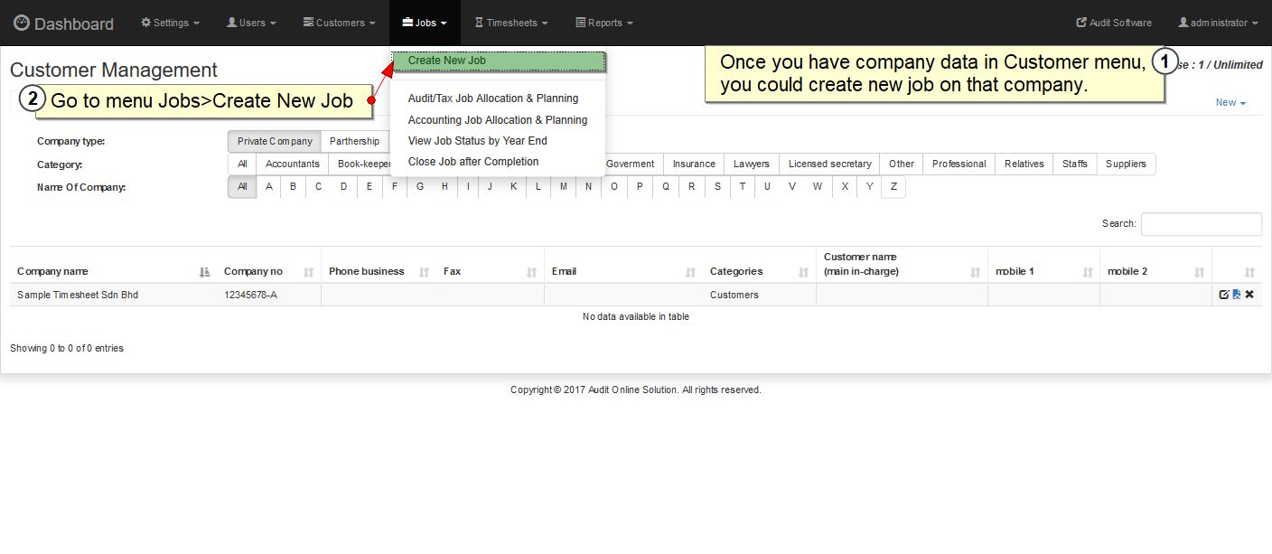Filter company names by letter Z

click(893, 187)
